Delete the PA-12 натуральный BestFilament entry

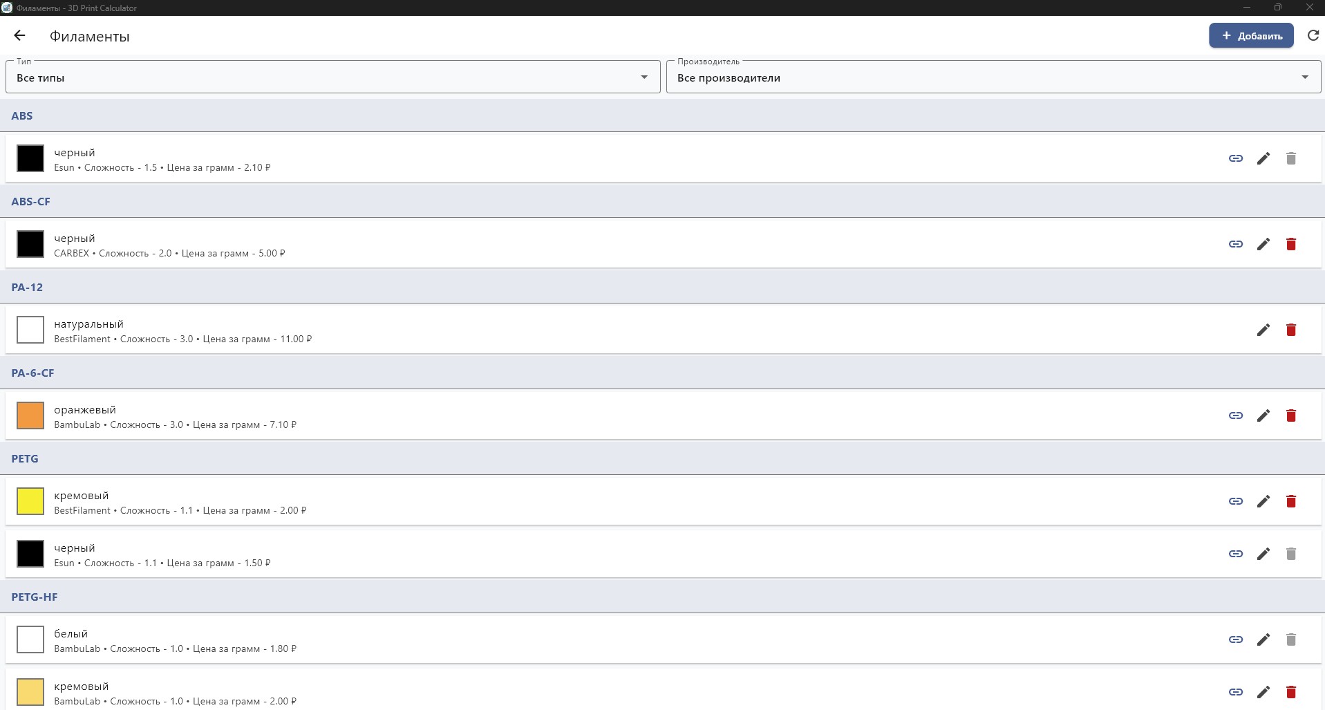click(x=1290, y=330)
